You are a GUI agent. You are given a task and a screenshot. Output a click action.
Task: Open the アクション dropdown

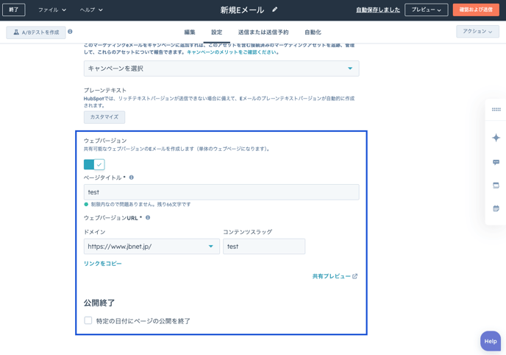coord(477,32)
